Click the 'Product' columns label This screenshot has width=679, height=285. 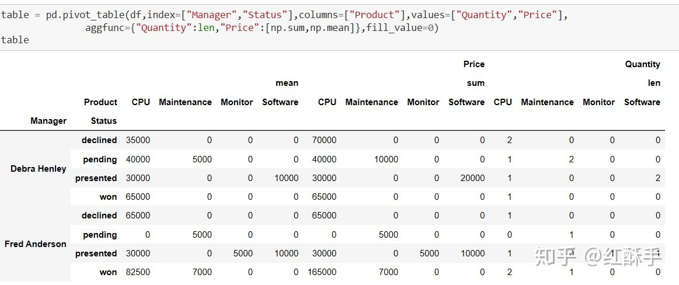pos(100,102)
